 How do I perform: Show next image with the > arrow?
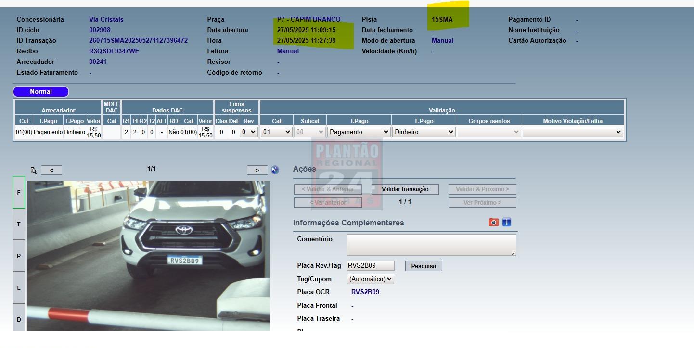(257, 170)
